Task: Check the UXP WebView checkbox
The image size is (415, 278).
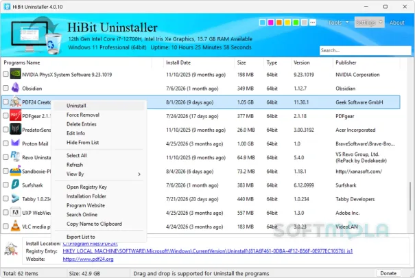Action: click(x=5, y=212)
